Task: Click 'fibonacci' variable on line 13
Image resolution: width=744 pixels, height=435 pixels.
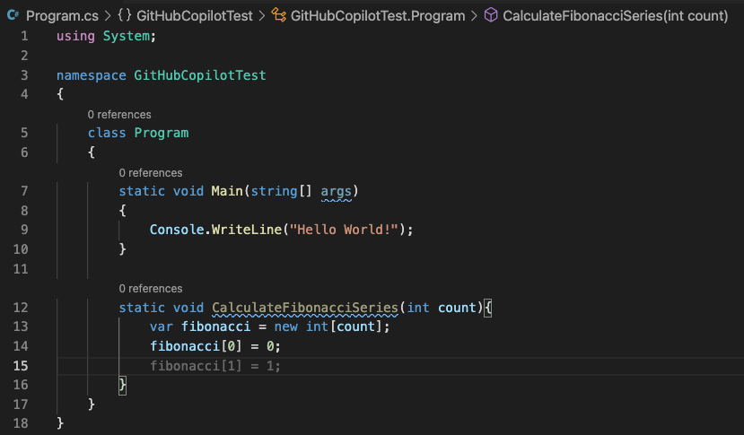Action: pyautogui.click(x=216, y=326)
